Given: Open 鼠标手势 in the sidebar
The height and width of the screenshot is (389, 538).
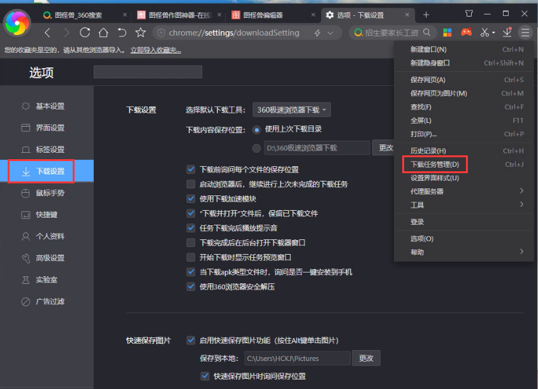Looking at the screenshot, I should (47, 193).
